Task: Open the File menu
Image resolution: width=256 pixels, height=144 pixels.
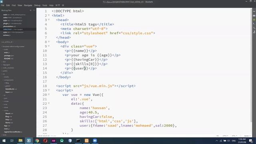Action: point(3,5)
